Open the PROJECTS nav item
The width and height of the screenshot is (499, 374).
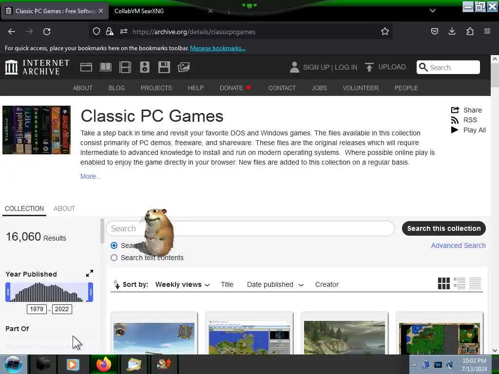[x=156, y=88]
